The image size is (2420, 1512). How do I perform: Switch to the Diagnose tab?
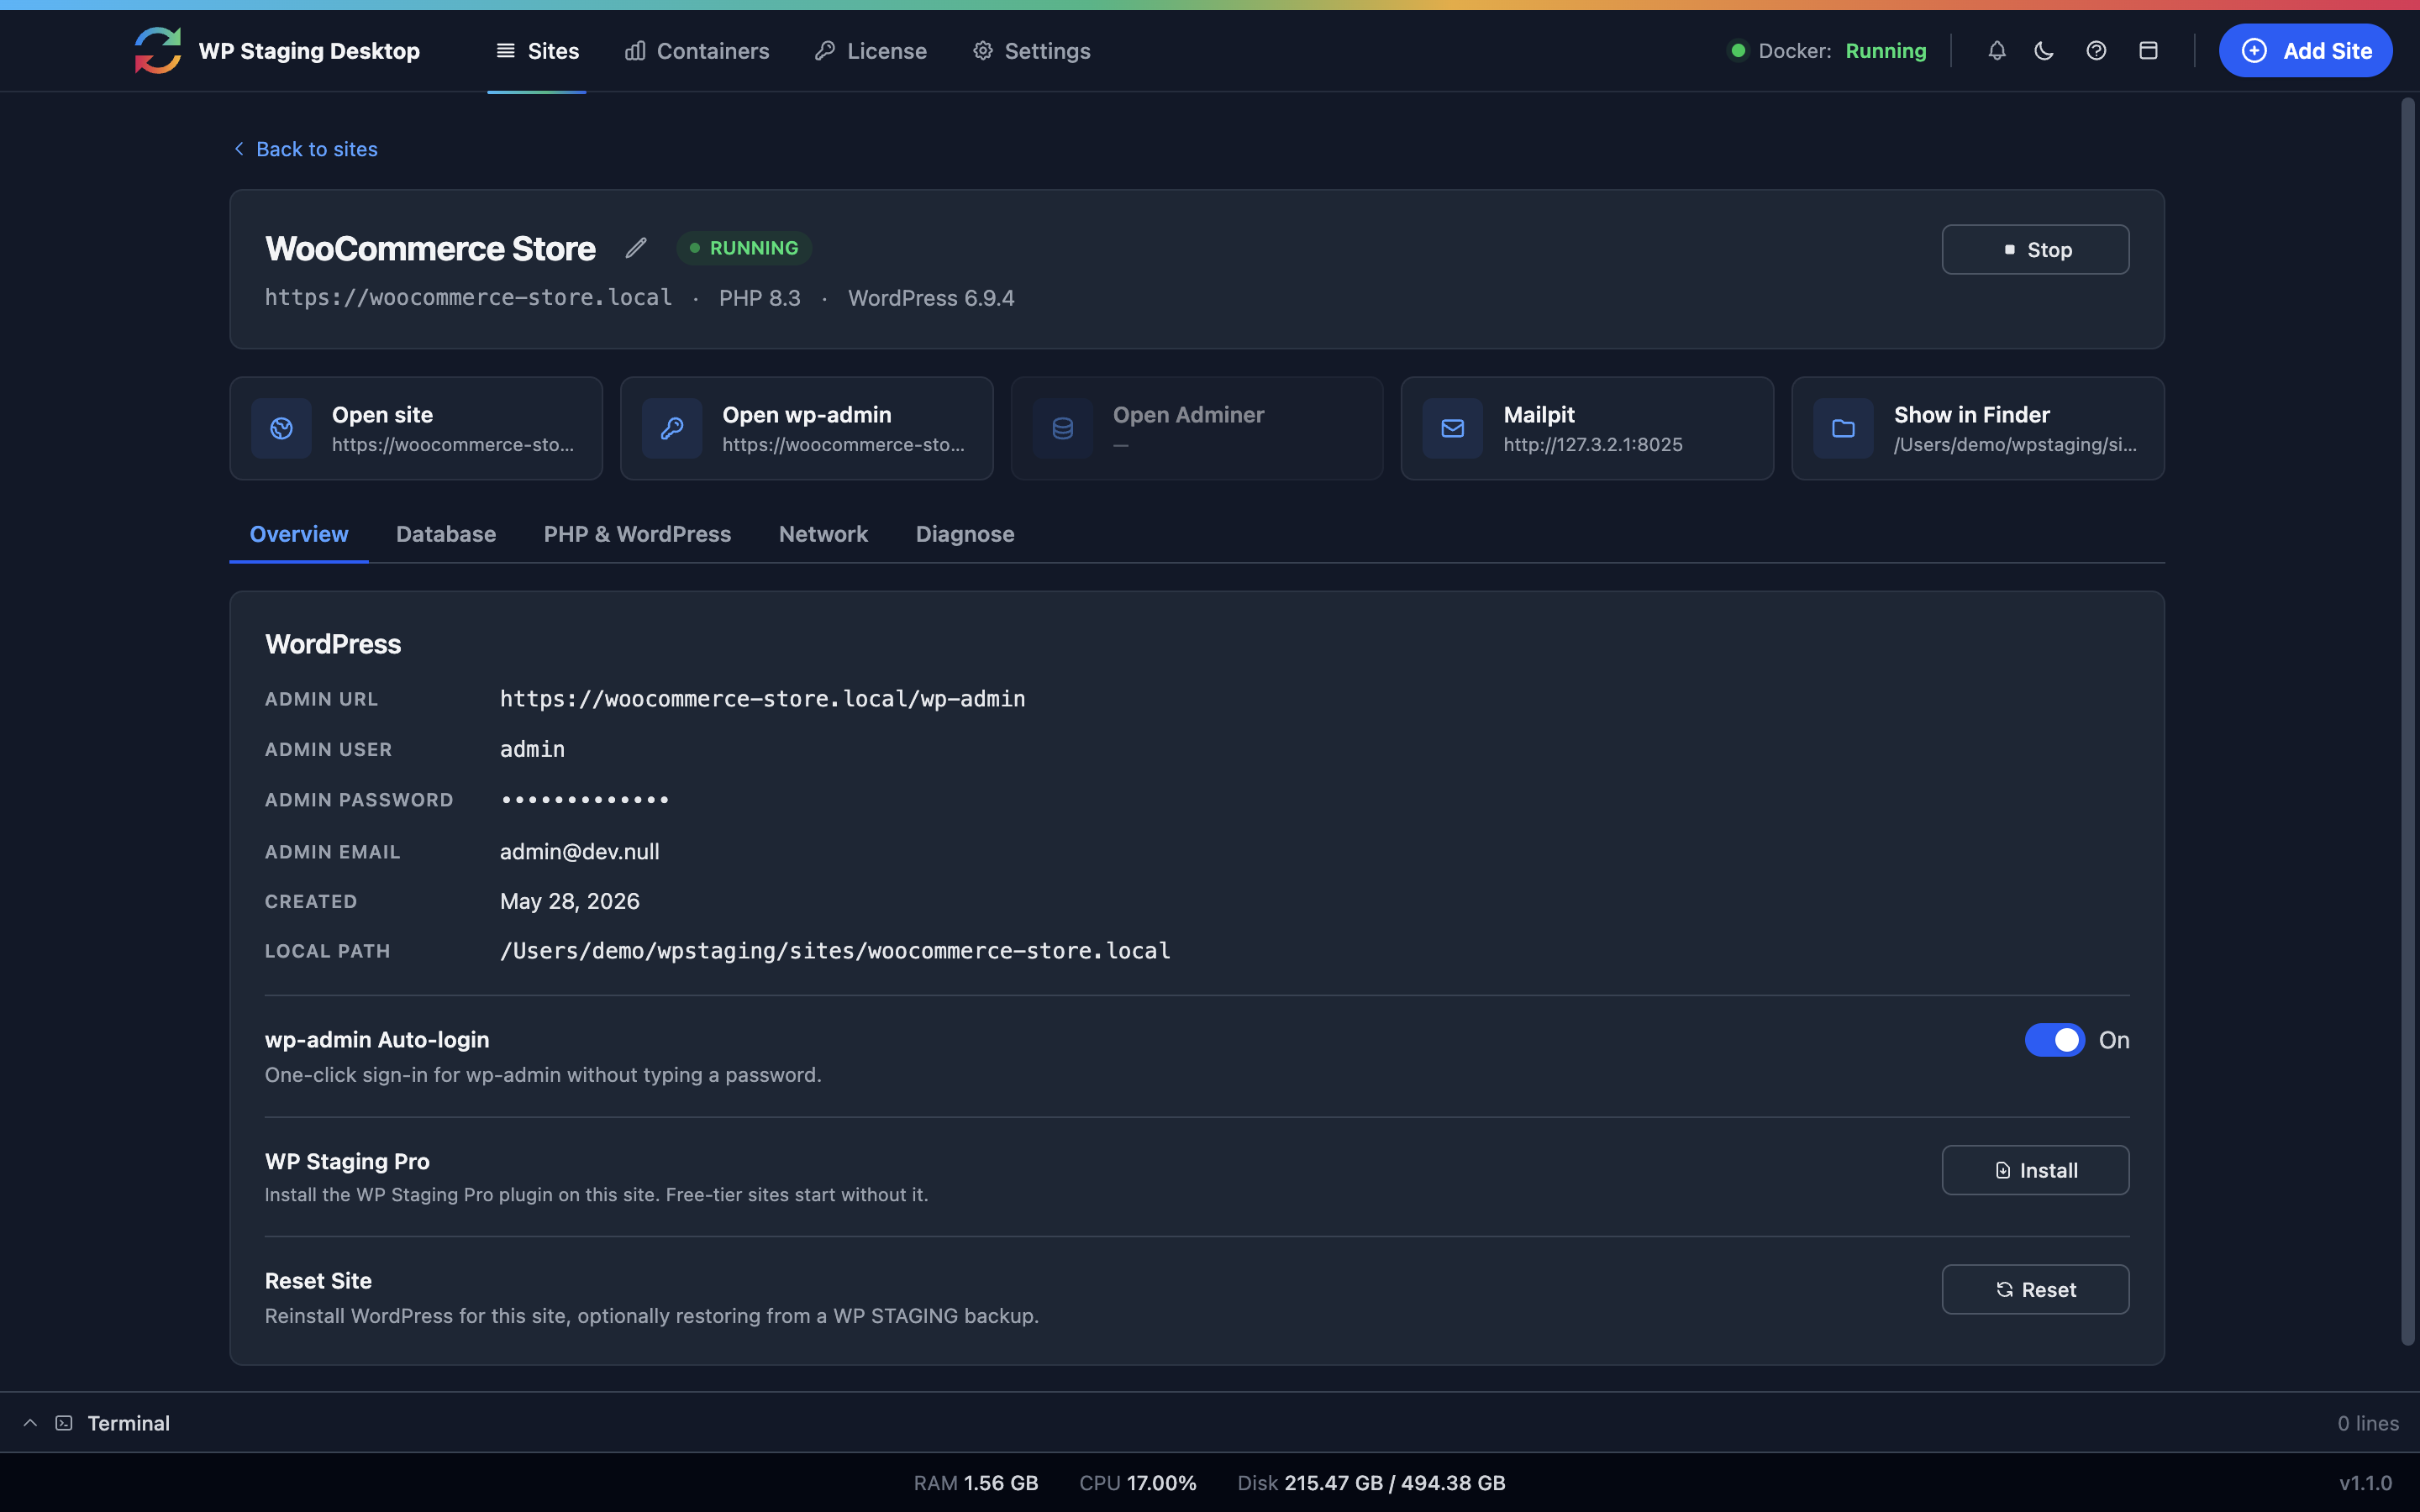[x=965, y=534]
